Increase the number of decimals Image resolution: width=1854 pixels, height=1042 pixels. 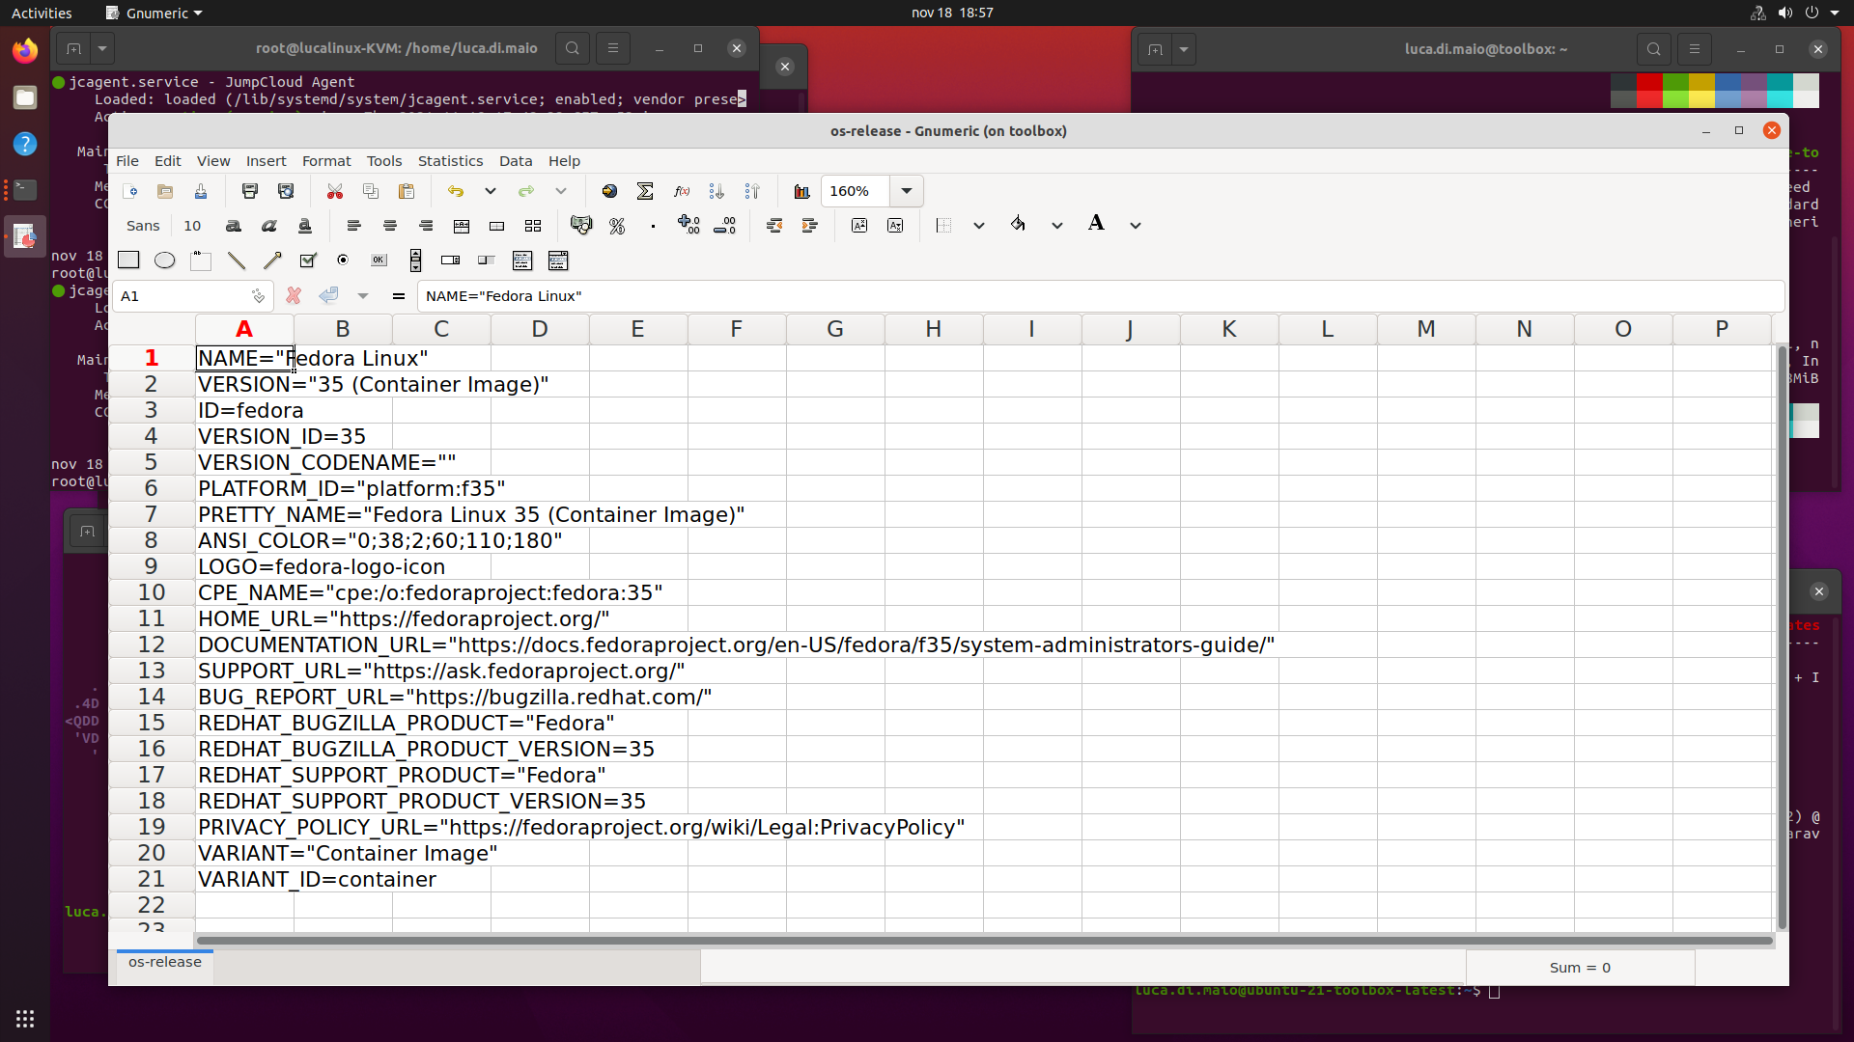[688, 226]
